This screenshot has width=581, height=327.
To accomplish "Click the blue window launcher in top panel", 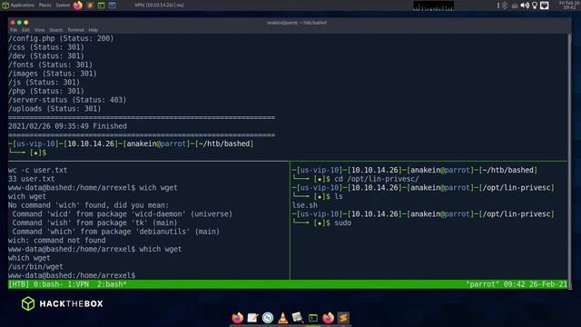I will click(113, 5).
